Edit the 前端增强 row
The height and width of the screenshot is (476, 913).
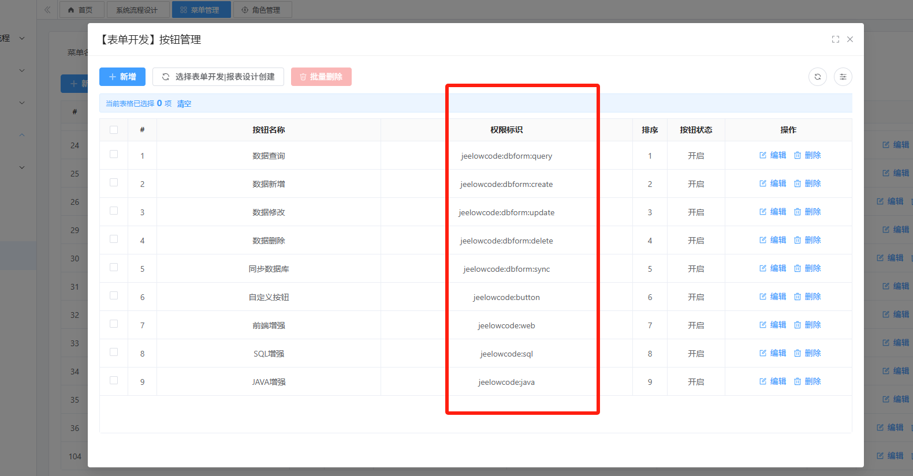click(773, 325)
